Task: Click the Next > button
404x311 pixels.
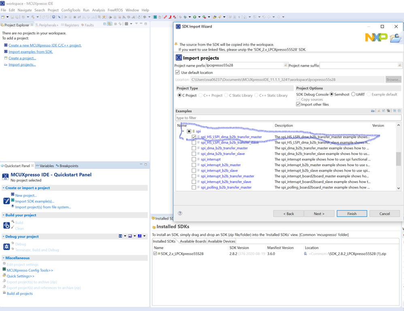Action: 319,214
